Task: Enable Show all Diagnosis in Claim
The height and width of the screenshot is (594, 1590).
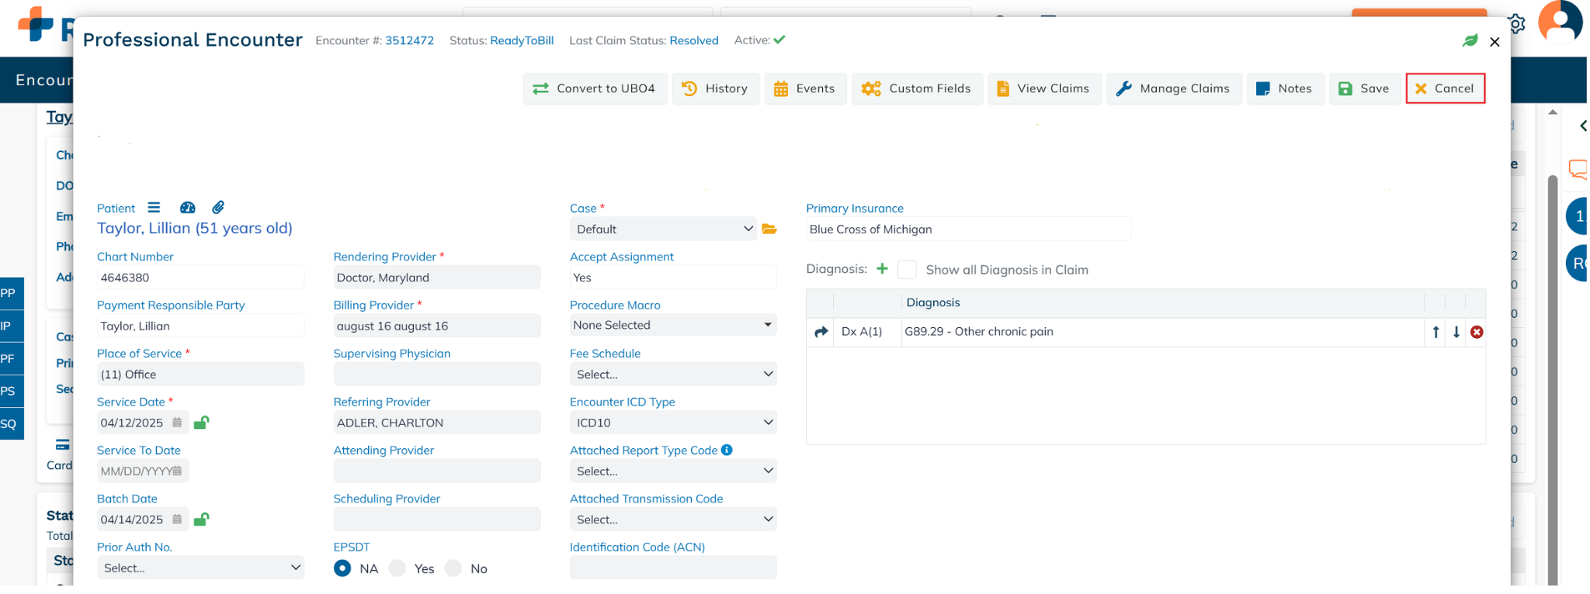Action: click(x=907, y=270)
